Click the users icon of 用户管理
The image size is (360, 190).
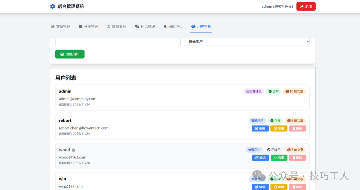click(193, 27)
